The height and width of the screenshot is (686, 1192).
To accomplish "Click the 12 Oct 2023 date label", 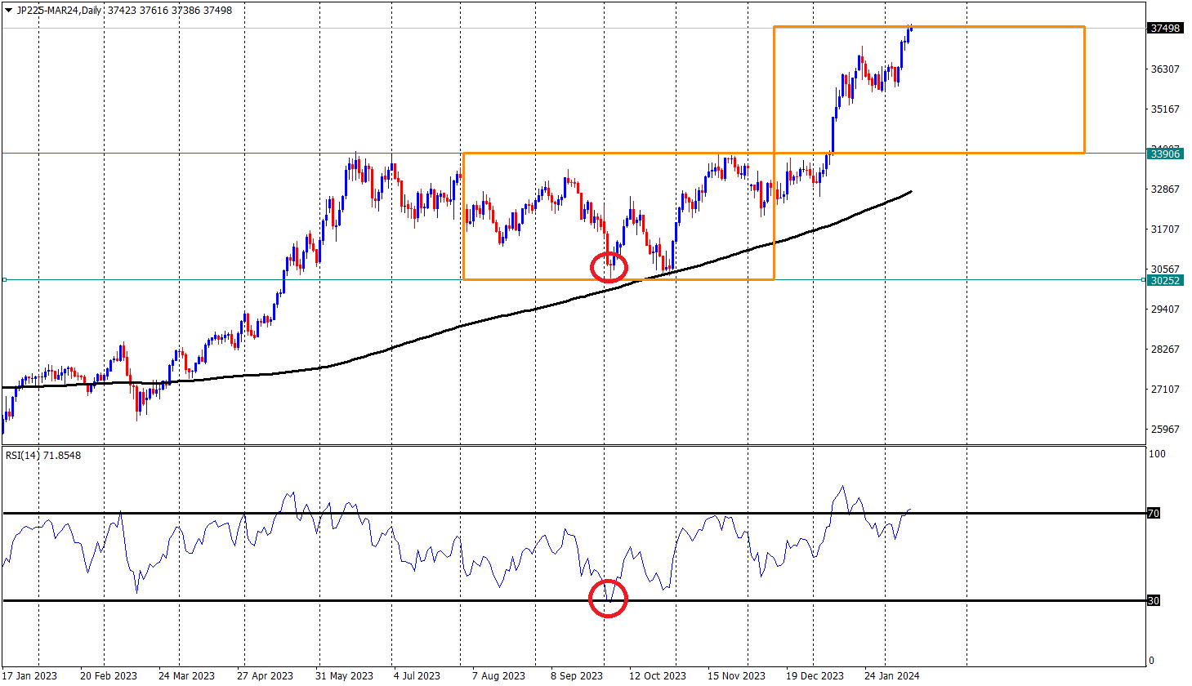I will click(658, 675).
